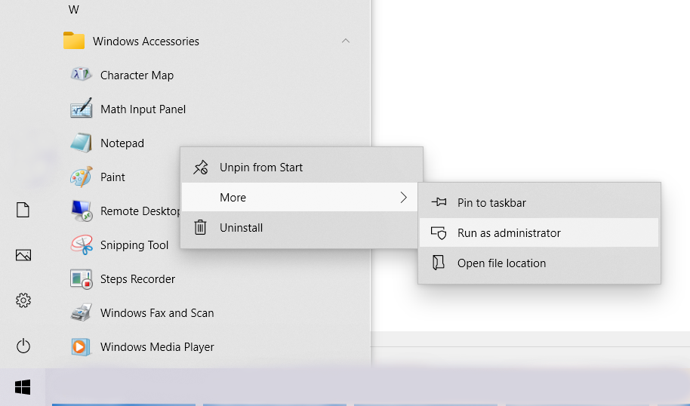
Task: Click the shield icon beside Run as administrator
Action: pyautogui.click(x=439, y=232)
